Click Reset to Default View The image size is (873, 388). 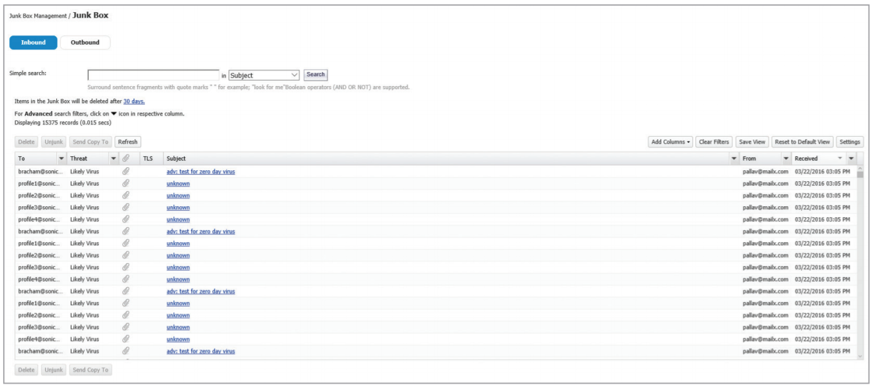(x=802, y=142)
